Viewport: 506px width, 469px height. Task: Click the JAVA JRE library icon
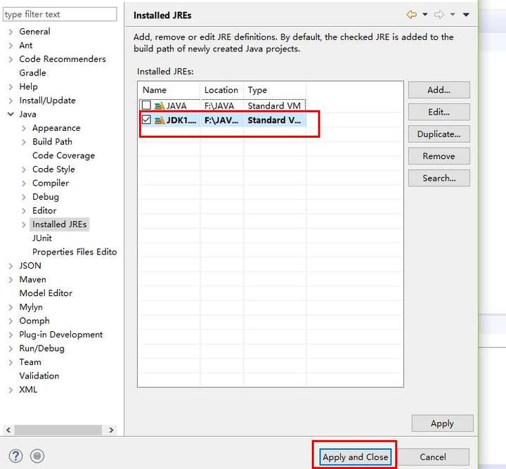click(x=160, y=106)
